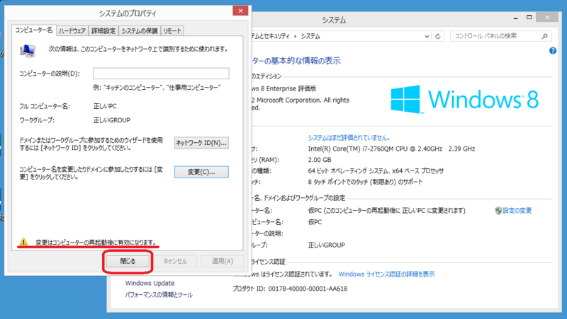Image resolution: width=567 pixels, height=319 pixels.
Task: Open Windows ライセンス認証の詳細を表示 link
Action: (386, 274)
